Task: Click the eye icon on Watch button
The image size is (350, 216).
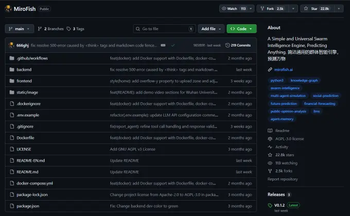Action: click(x=224, y=9)
